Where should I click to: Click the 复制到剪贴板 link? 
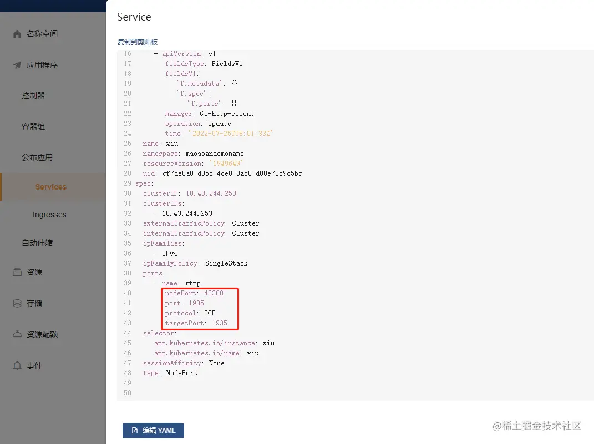click(137, 42)
